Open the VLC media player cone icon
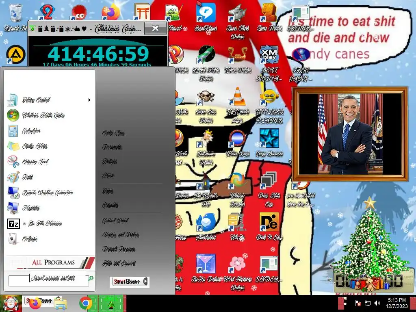The image size is (416, 312). (x=237, y=105)
